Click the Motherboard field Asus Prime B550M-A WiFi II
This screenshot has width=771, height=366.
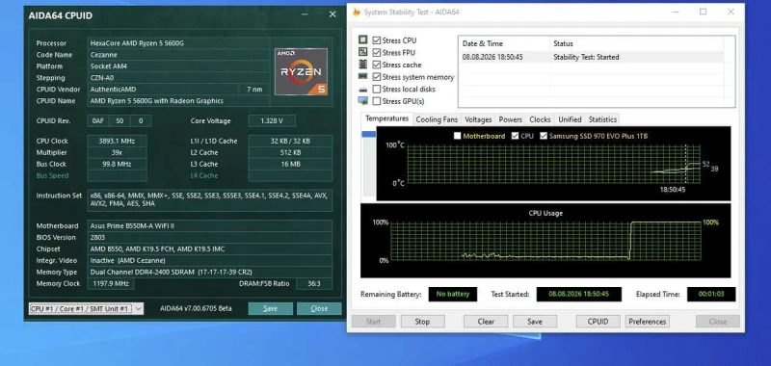point(210,226)
